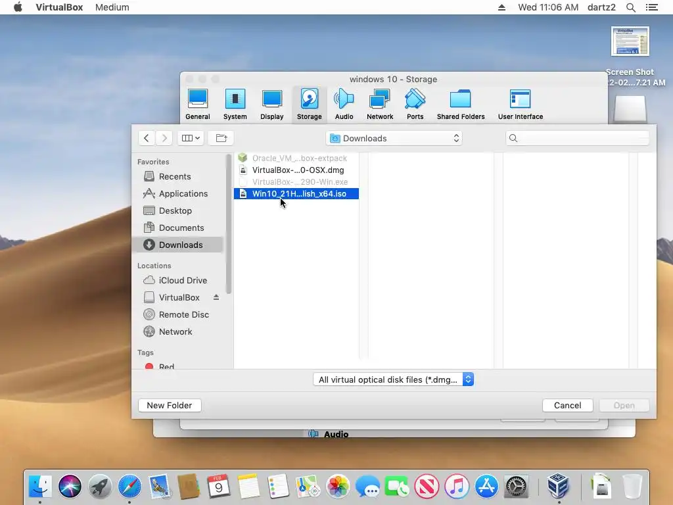Viewport: 673px width, 505px height.
Task: Click the sidebar scrollbar
Action: point(228,224)
